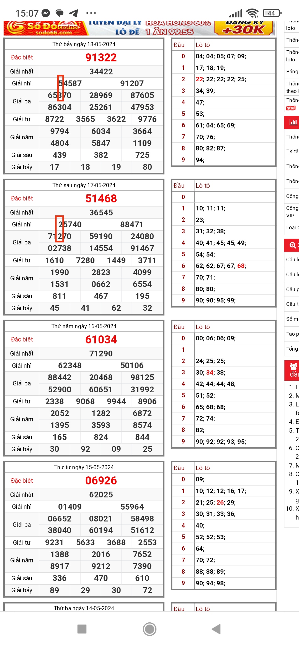Screen dimensions: 299x647
Task: Click first prize number 71290
Action: click(x=101, y=354)
